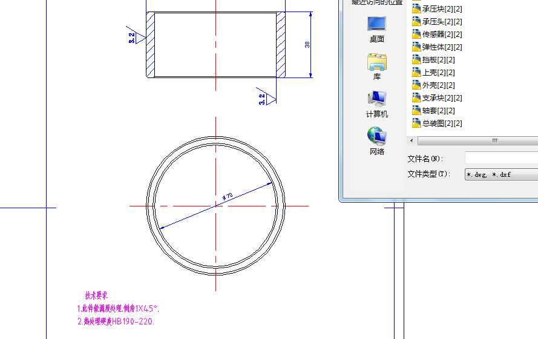538x339 pixels.
Task: Select folder 弹性体[2][2]
Action: point(437,47)
